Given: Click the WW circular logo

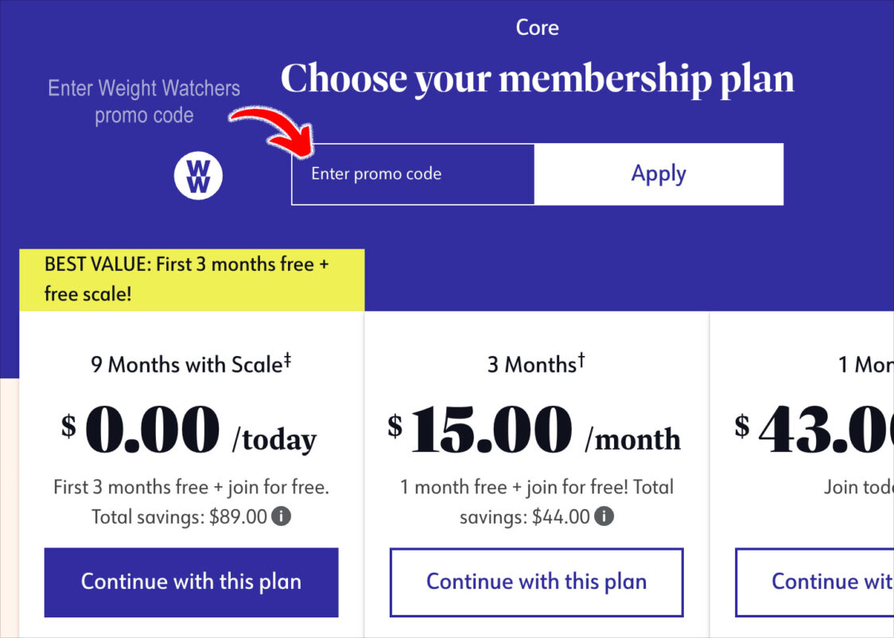Looking at the screenshot, I should pyautogui.click(x=198, y=176).
